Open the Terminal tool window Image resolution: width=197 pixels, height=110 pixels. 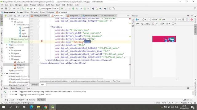[x=31, y=100]
